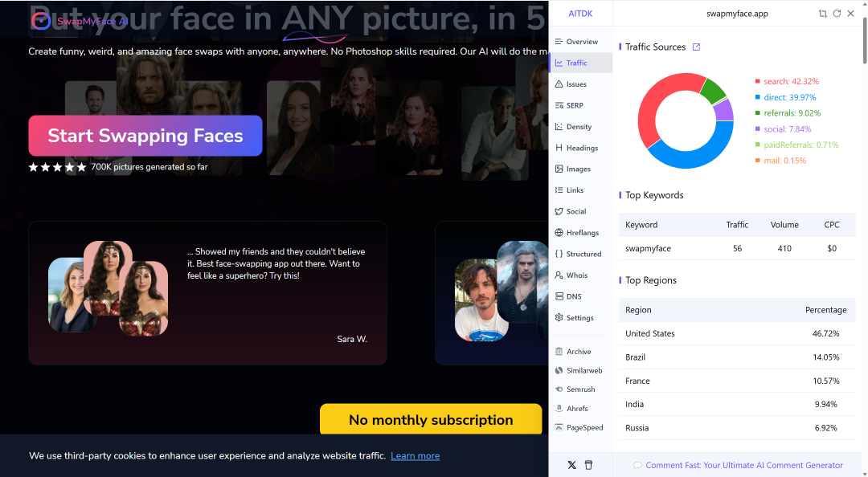Click the AITDK panel vertical scrollbar

[x=864, y=39]
